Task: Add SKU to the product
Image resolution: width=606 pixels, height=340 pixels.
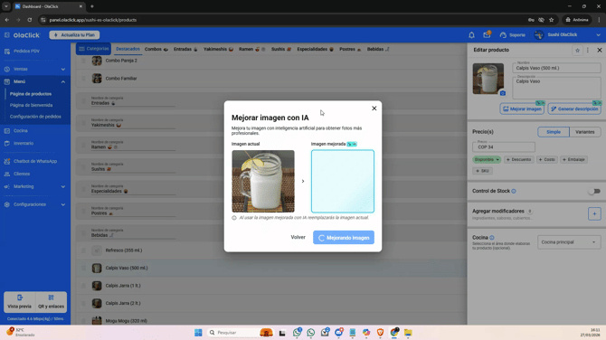Action: point(482,171)
